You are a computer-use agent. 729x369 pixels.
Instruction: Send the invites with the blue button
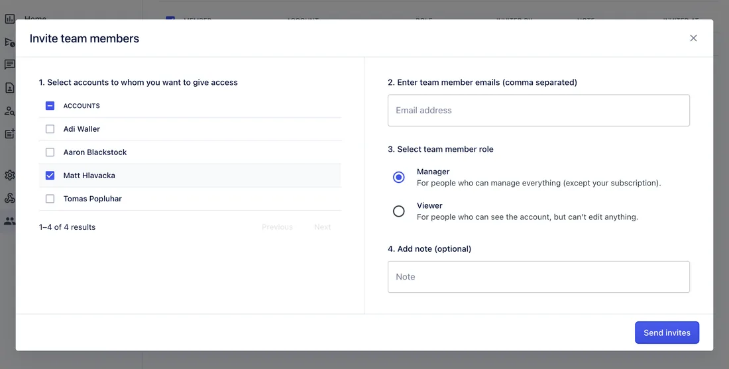coord(667,333)
